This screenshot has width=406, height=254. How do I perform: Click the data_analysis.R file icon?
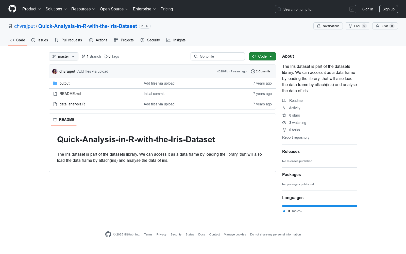[55, 104]
